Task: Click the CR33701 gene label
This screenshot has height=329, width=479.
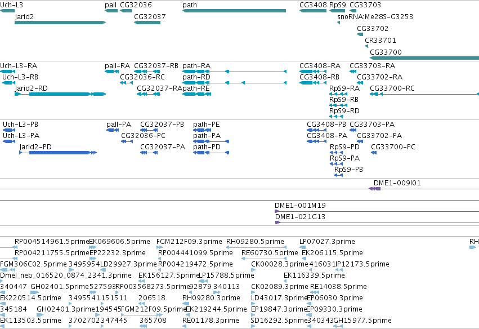Action: pyautogui.click(x=380, y=41)
